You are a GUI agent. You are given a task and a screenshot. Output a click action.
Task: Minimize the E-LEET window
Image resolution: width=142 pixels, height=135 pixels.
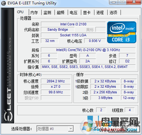pos(114,2)
